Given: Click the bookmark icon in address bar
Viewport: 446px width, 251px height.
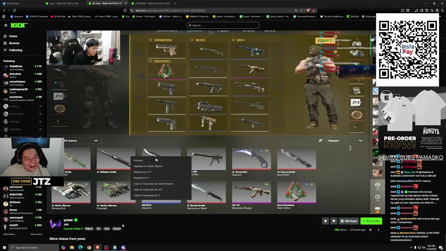Looking at the screenshot, I should tap(125, 10).
